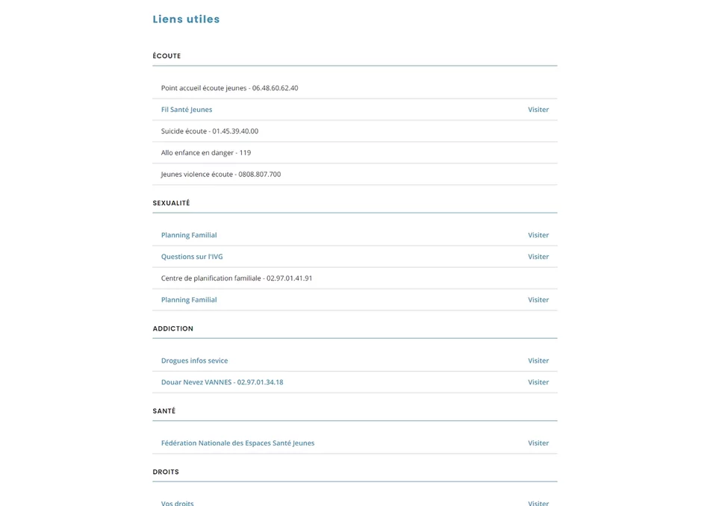
Task: Click Visiter in the Santé section
Action: point(538,443)
